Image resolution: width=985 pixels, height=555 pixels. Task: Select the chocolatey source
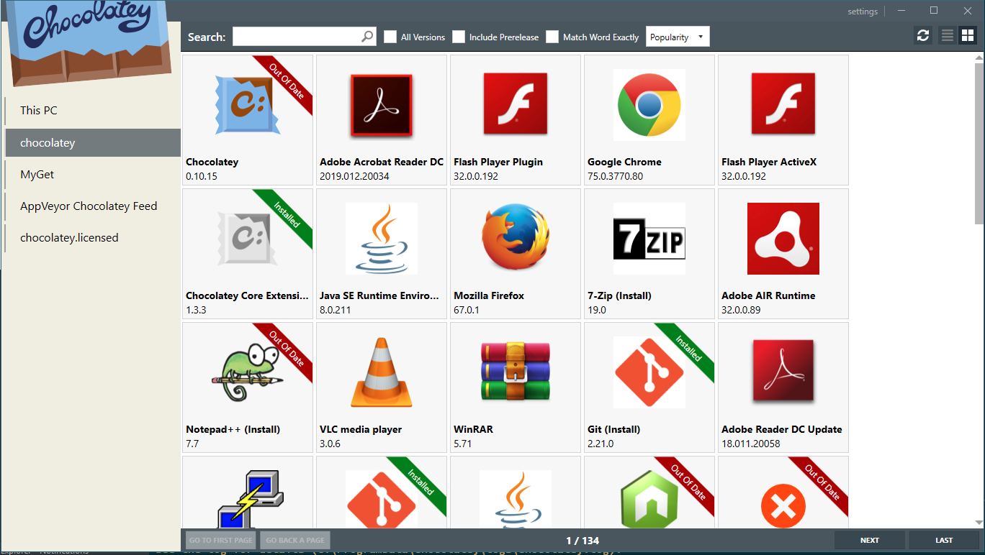coord(92,142)
